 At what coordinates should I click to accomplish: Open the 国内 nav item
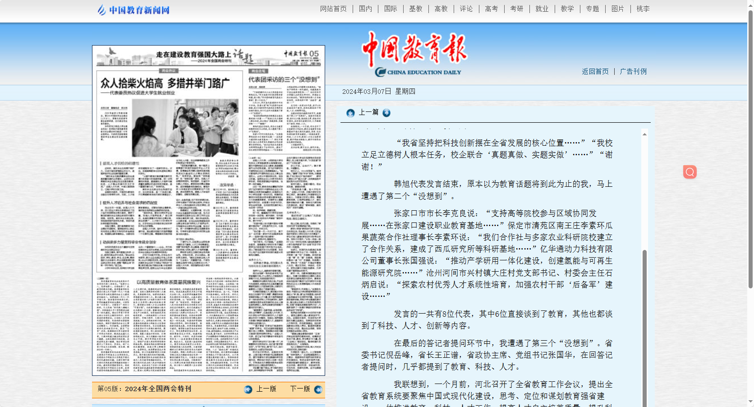click(365, 9)
